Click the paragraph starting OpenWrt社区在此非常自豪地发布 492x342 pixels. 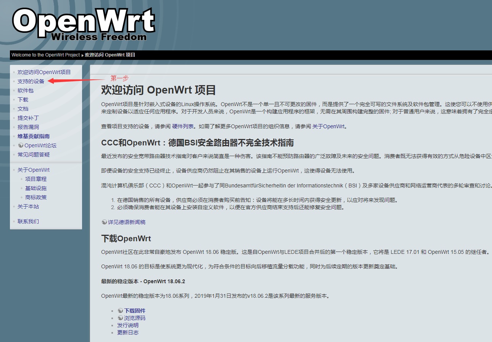tap(295, 252)
